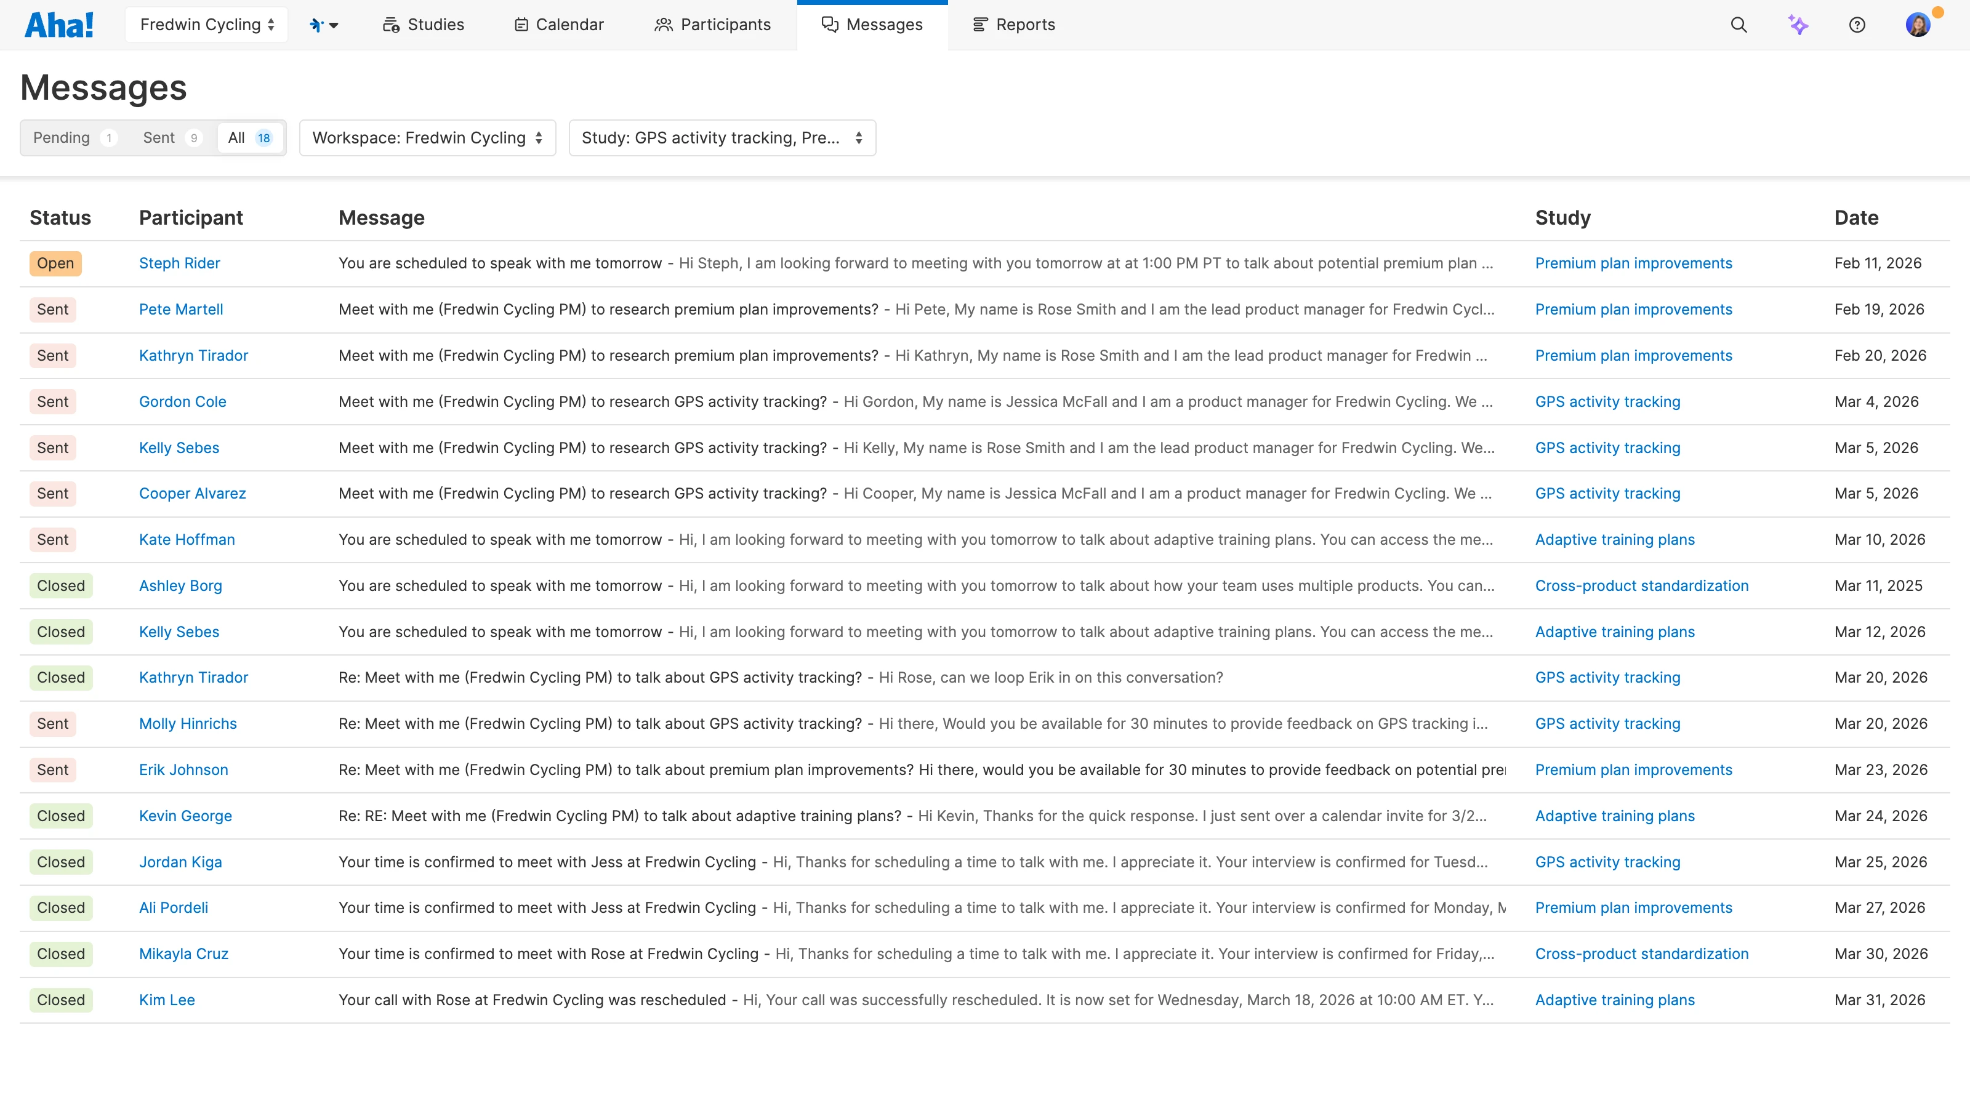Expand the Study filter dropdown
The height and width of the screenshot is (1108, 1970).
pos(721,138)
